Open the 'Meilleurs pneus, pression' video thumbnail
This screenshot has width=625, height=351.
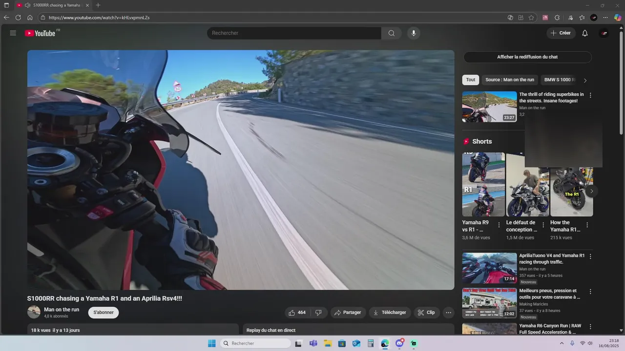[489, 303]
